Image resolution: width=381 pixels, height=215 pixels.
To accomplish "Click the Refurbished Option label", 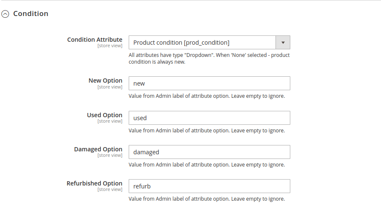I will tap(95, 183).
